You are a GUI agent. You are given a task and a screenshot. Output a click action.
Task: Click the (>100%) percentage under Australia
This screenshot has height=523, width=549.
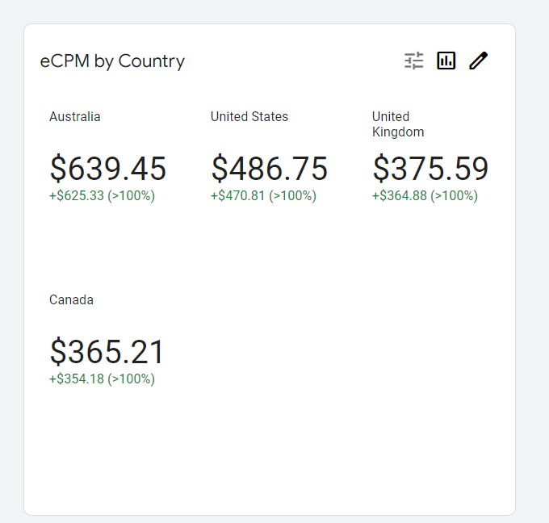tap(131, 195)
